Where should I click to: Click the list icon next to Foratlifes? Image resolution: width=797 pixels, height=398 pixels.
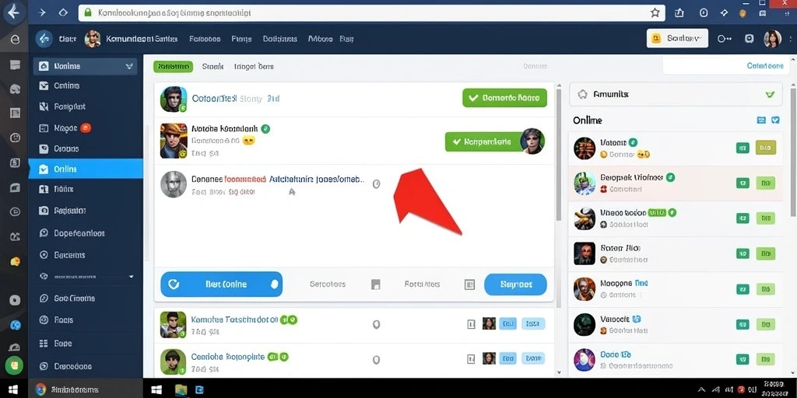(x=469, y=285)
